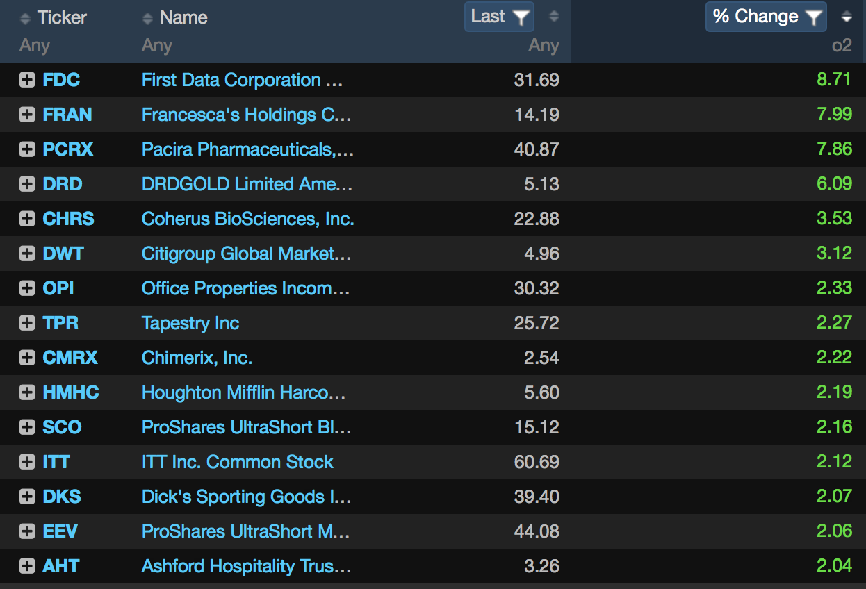Viewport: 866px width, 589px height.
Task: Open Chimerix, Inc. name link
Action: tap(197, 358)
